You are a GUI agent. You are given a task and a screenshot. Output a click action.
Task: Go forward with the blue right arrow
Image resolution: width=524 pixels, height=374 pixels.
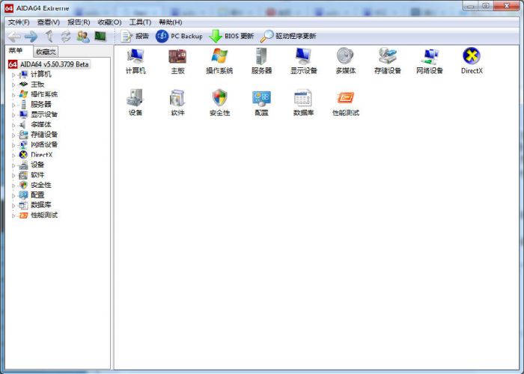click(31, 36)
